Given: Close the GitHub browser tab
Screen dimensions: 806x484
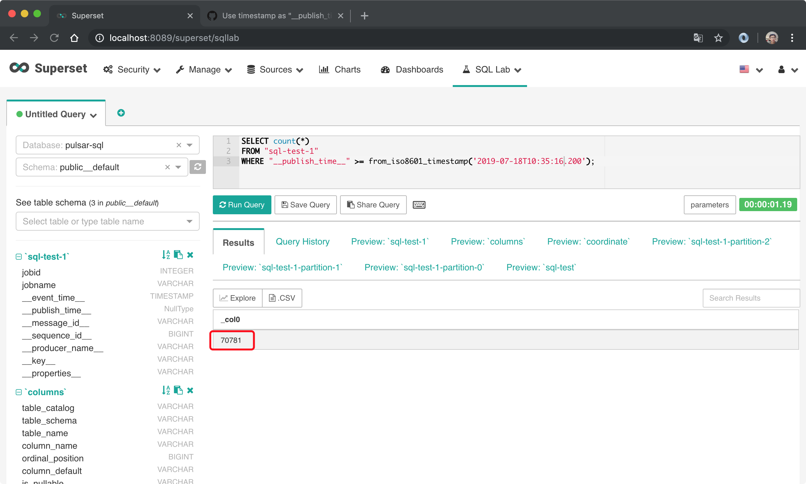Looking at the screenshot, I should 340,16.
